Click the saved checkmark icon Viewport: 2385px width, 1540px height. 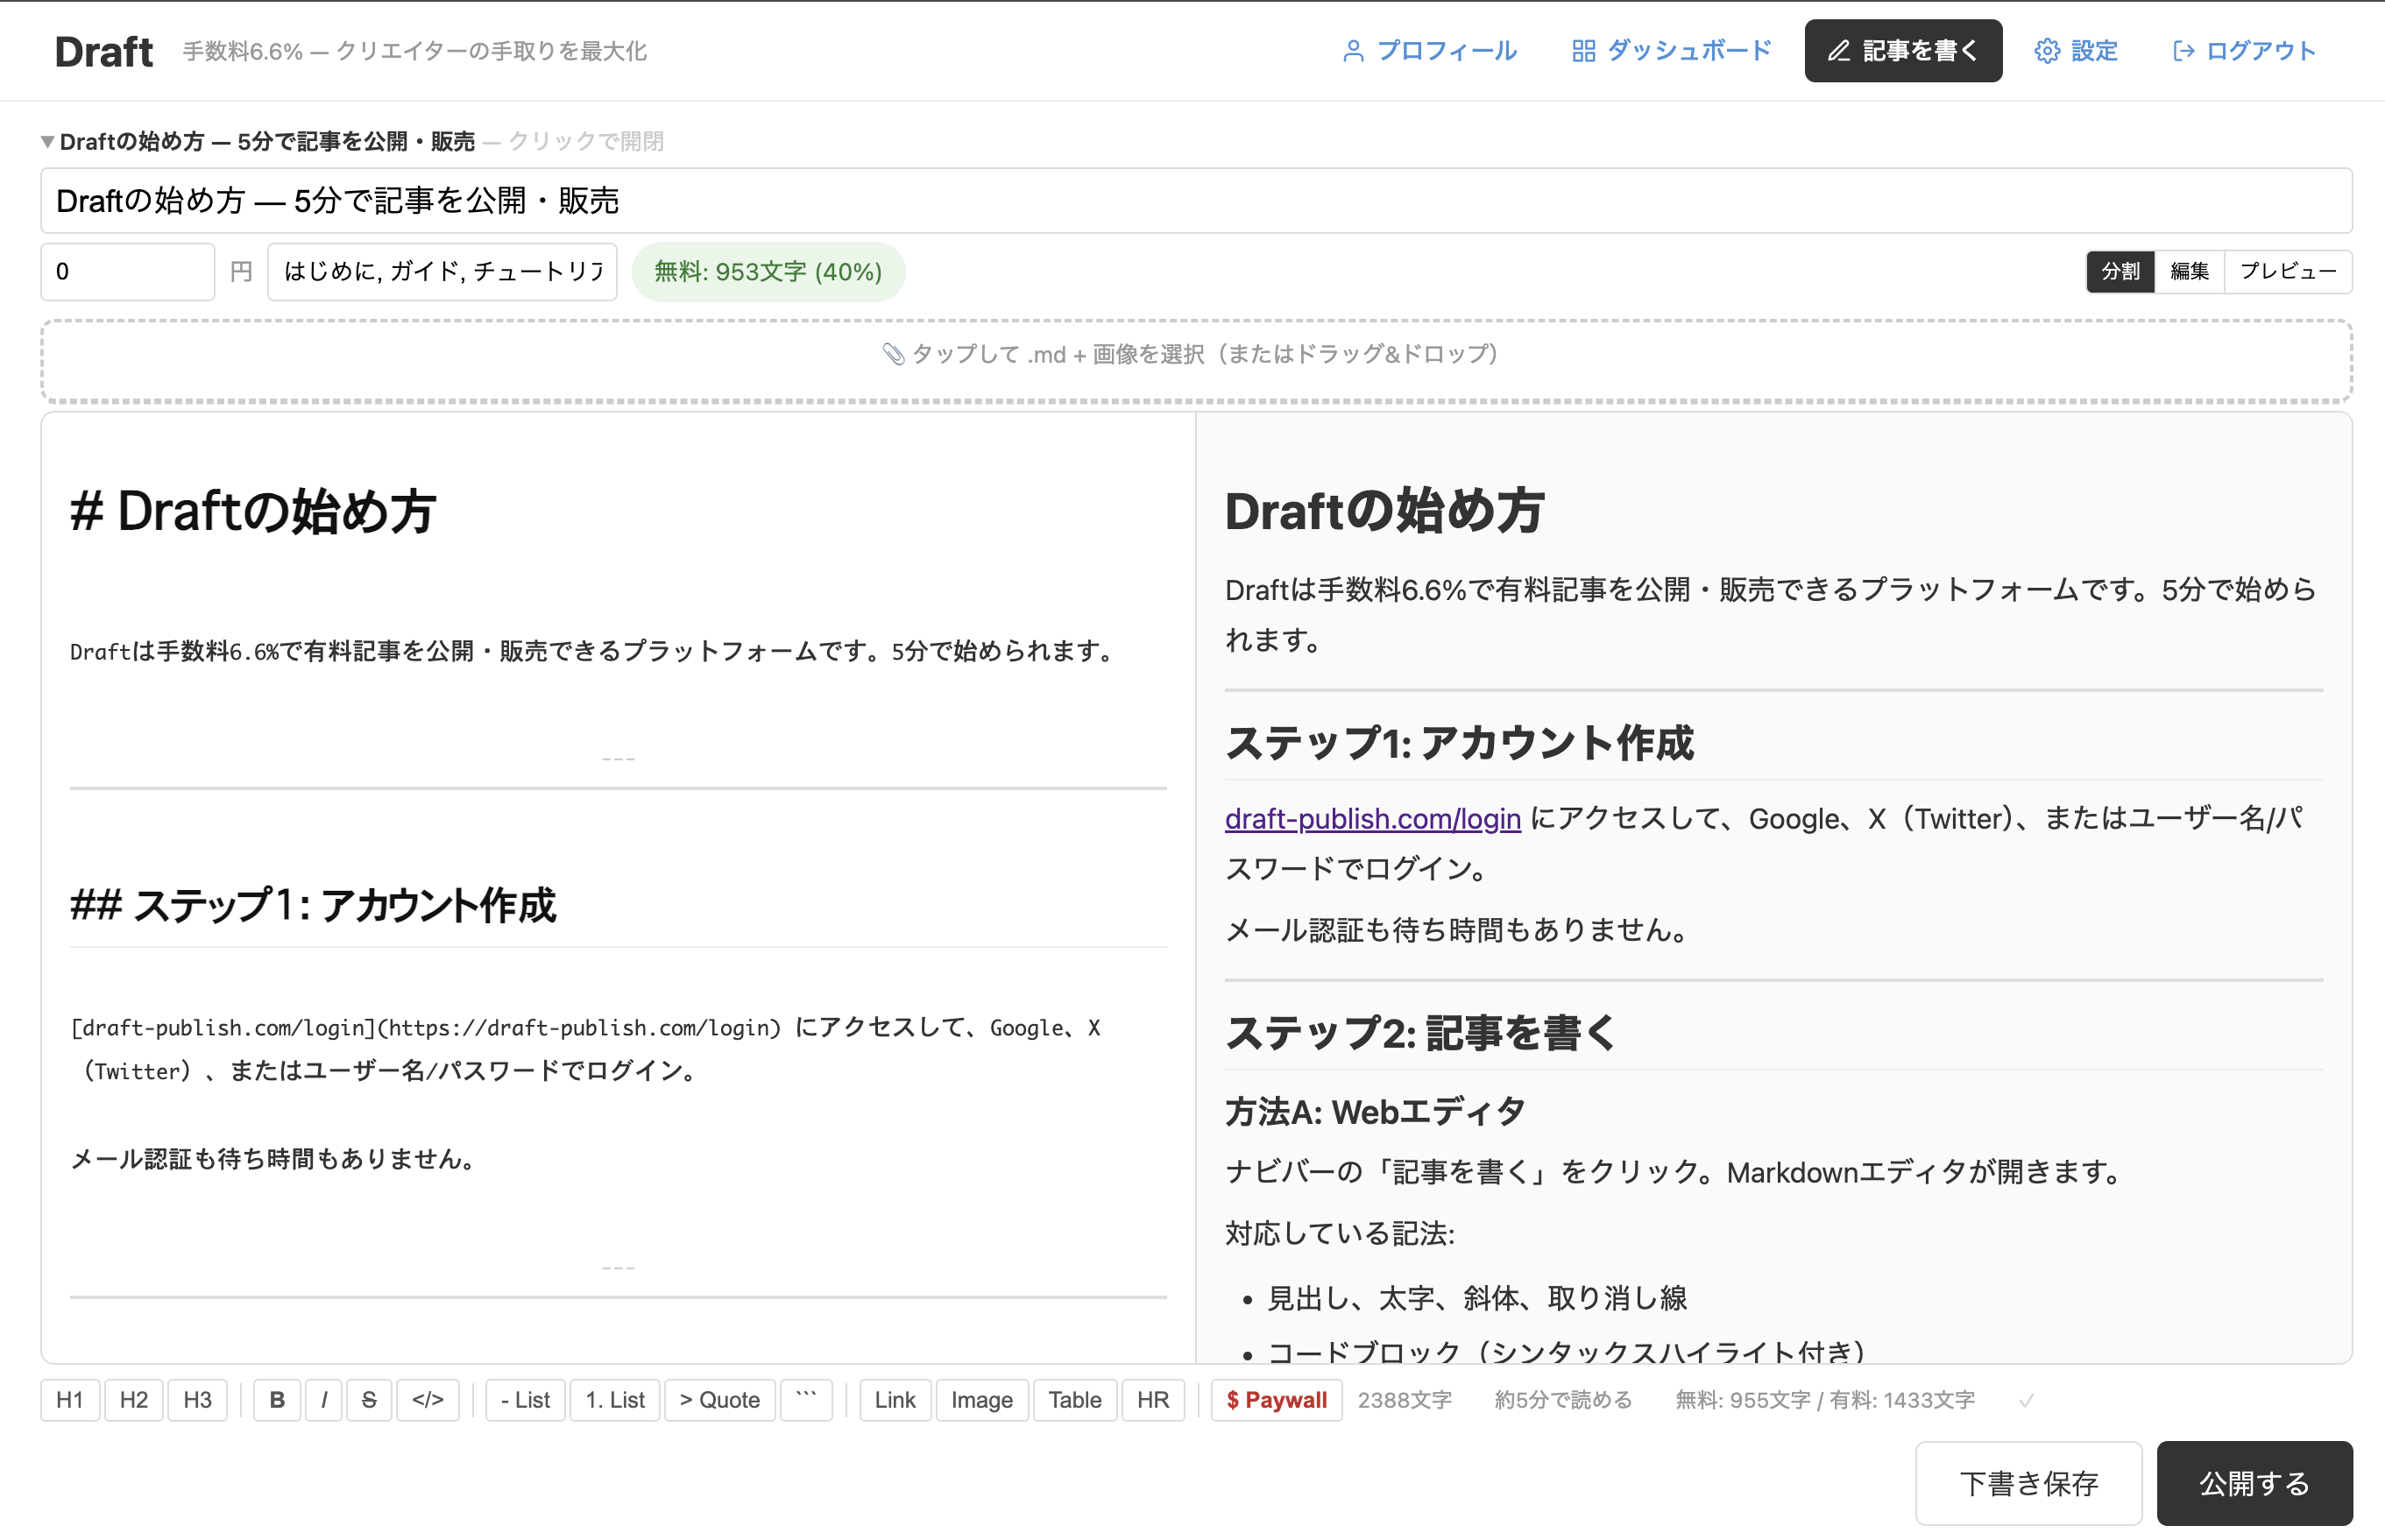(x=2026, y=1400)
